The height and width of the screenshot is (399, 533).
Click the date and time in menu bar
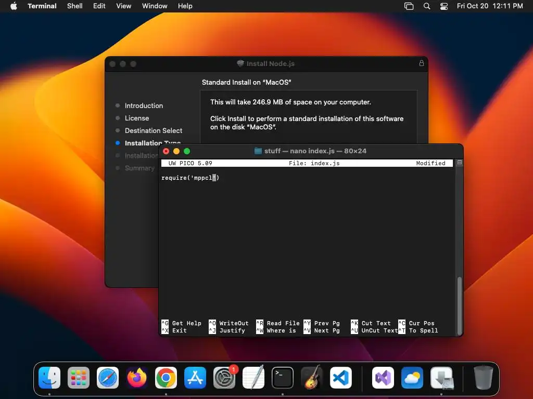[x=490, y=6]
